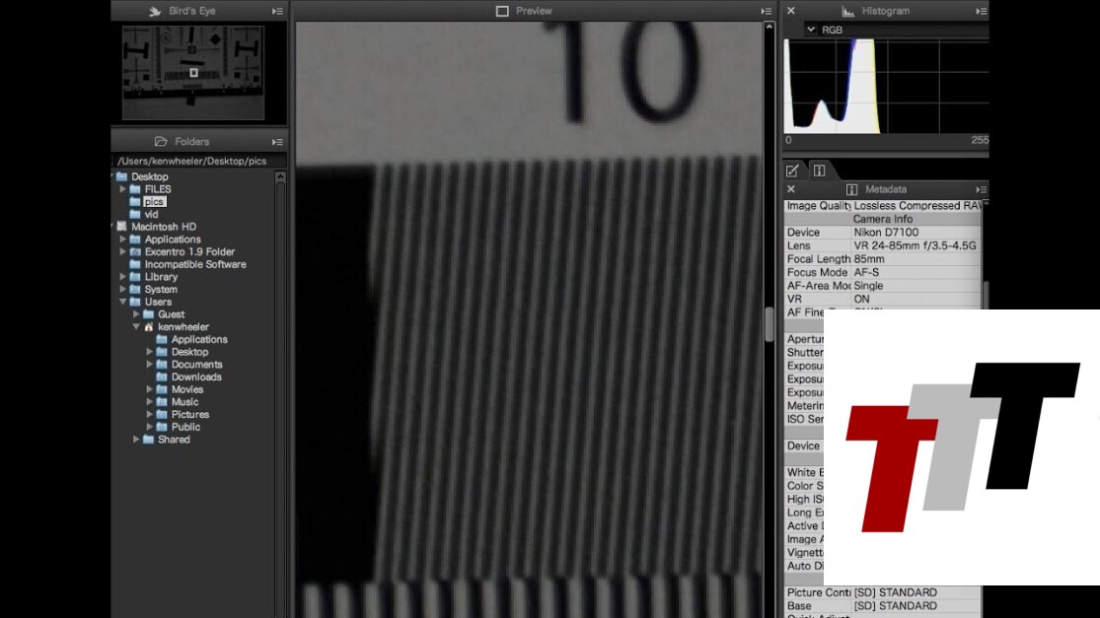Click the Preview vertical scrollbar handle

click(x=770, y=323)
